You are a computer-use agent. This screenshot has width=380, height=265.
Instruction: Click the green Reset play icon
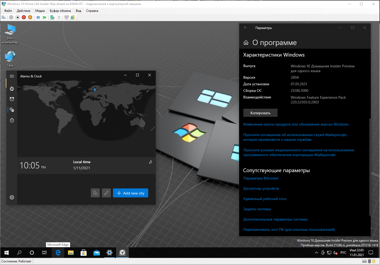click(x=45, y=17)
